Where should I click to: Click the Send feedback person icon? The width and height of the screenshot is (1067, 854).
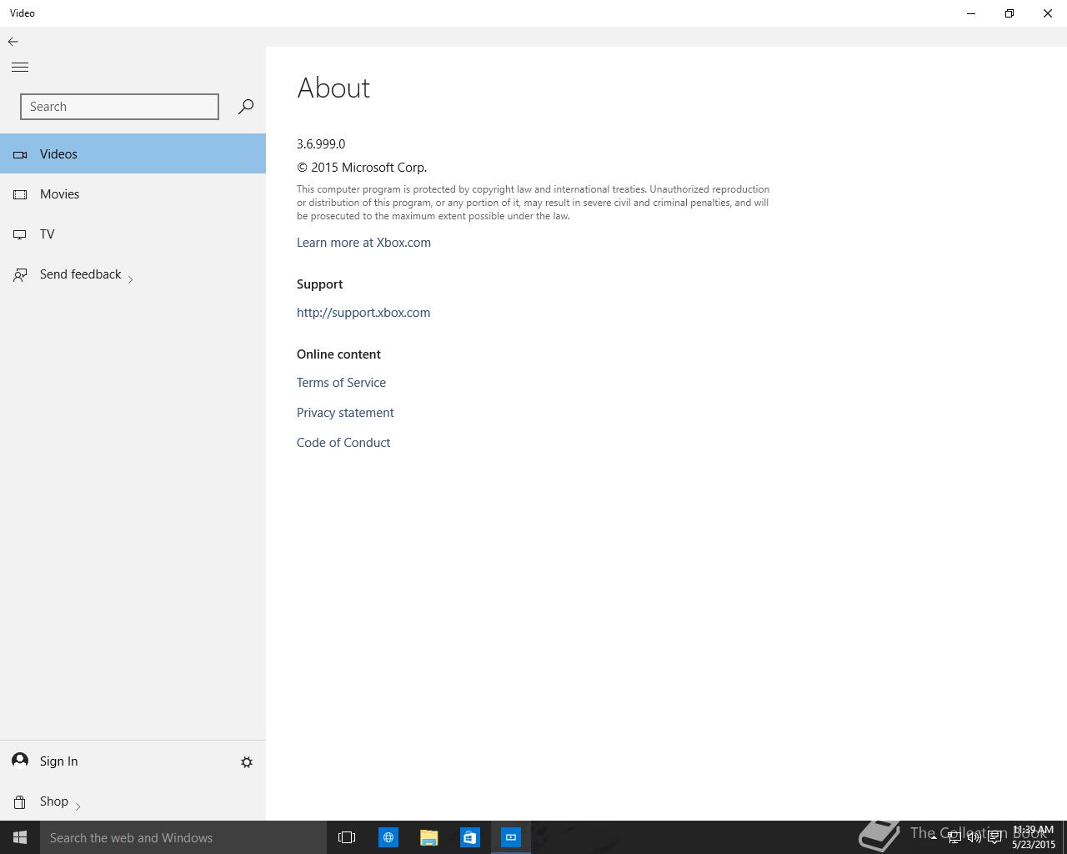[20, 274]
